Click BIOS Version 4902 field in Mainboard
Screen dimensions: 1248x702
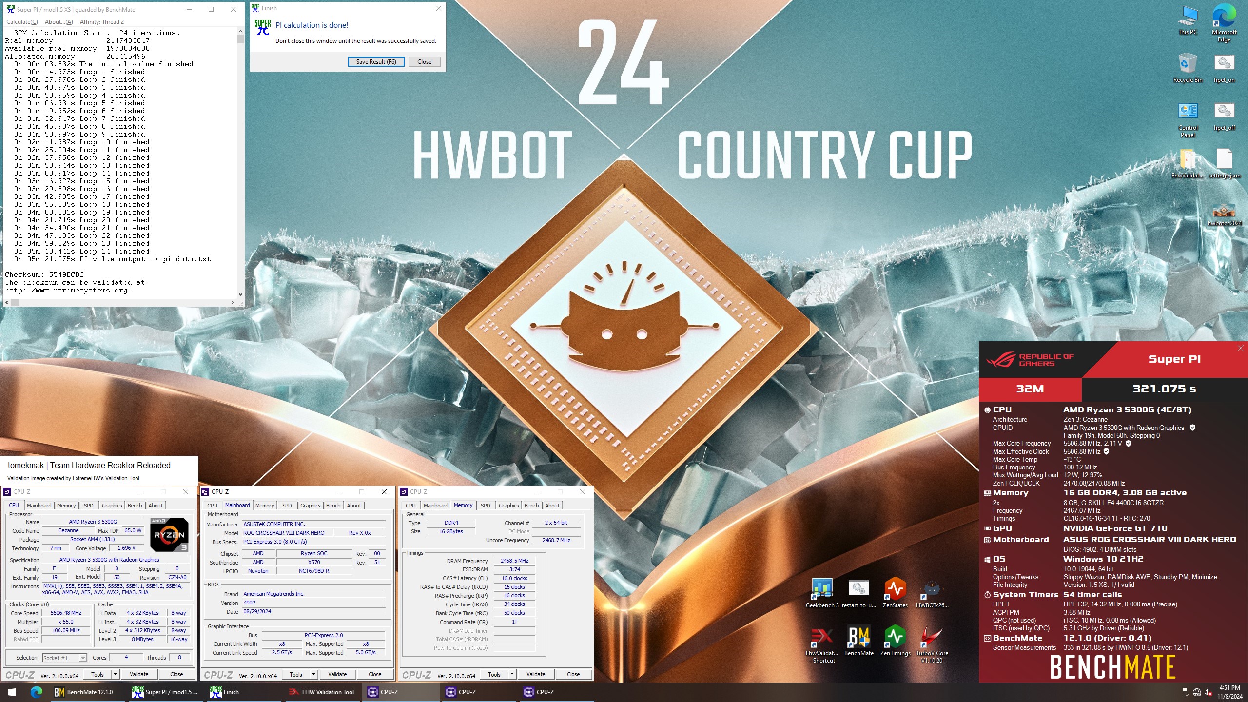314,603
